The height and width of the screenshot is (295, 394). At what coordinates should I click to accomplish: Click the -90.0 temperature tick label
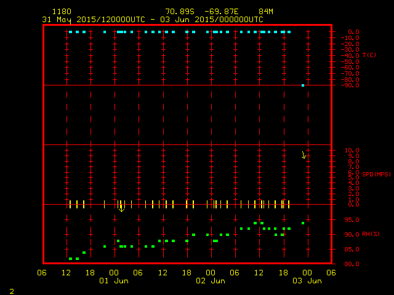click(x=352, y=85)
